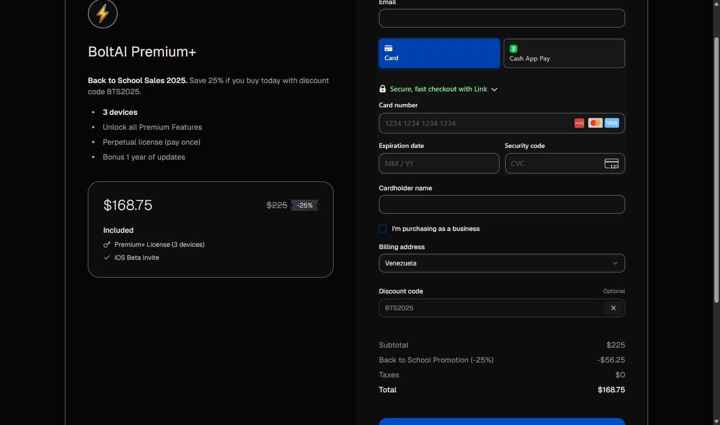Viewport: 720px width, 425px height.
Task: Click the page vertical scrollbar thumb
Action: point(716,170)
